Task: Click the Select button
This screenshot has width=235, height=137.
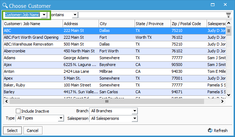Action: 12,131
